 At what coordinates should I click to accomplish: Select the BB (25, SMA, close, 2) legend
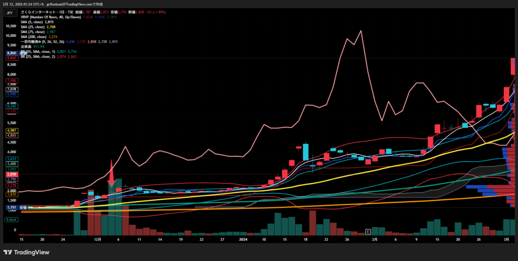[x=40, y=56]
